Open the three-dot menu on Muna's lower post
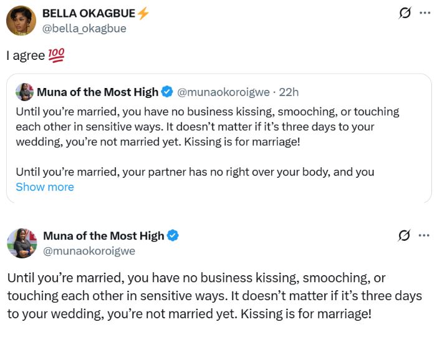This screenshot has height=337, width=437. click(425, 235)
